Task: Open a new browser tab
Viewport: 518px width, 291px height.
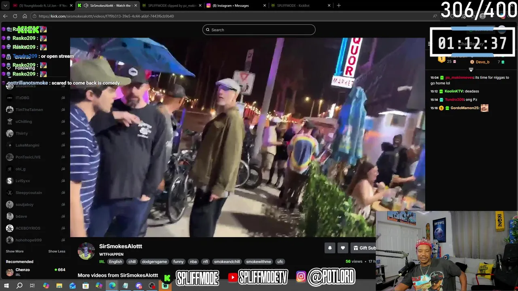Action: (x=339, y=6)
